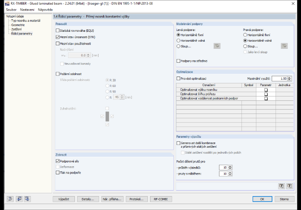Click the RF-COMBI button

161,199
